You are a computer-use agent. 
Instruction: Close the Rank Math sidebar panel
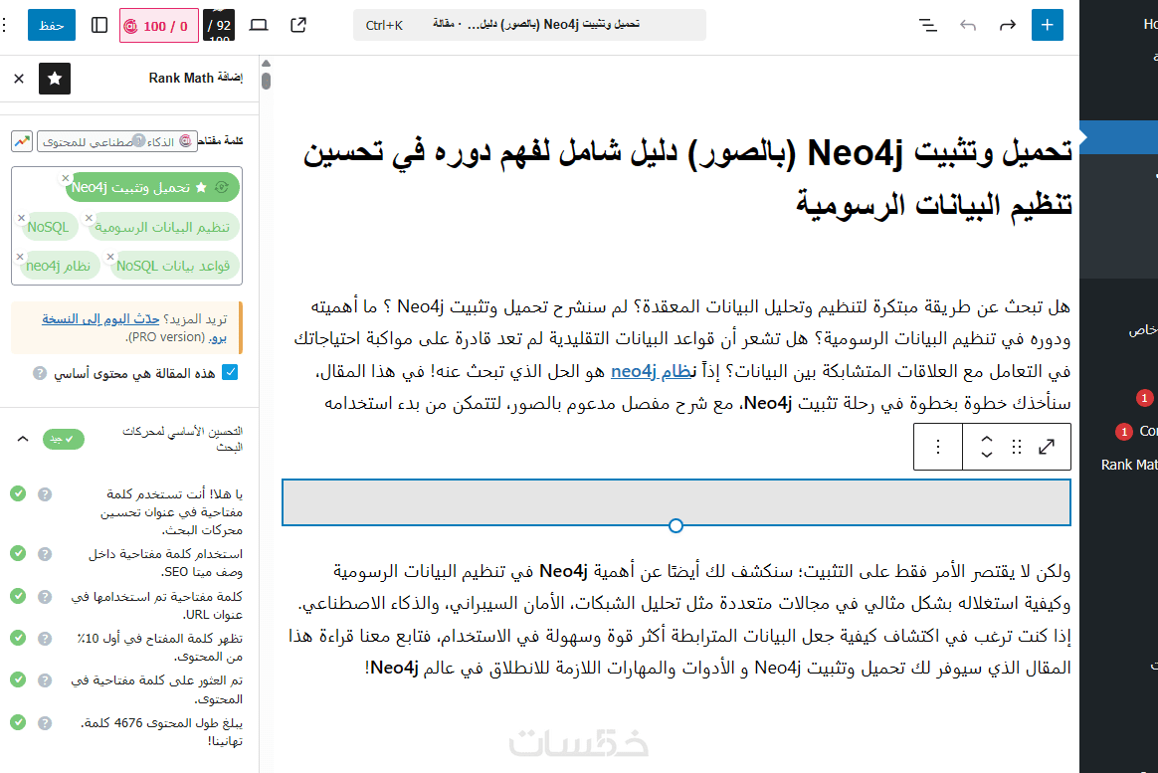click(x=19, y=79)
